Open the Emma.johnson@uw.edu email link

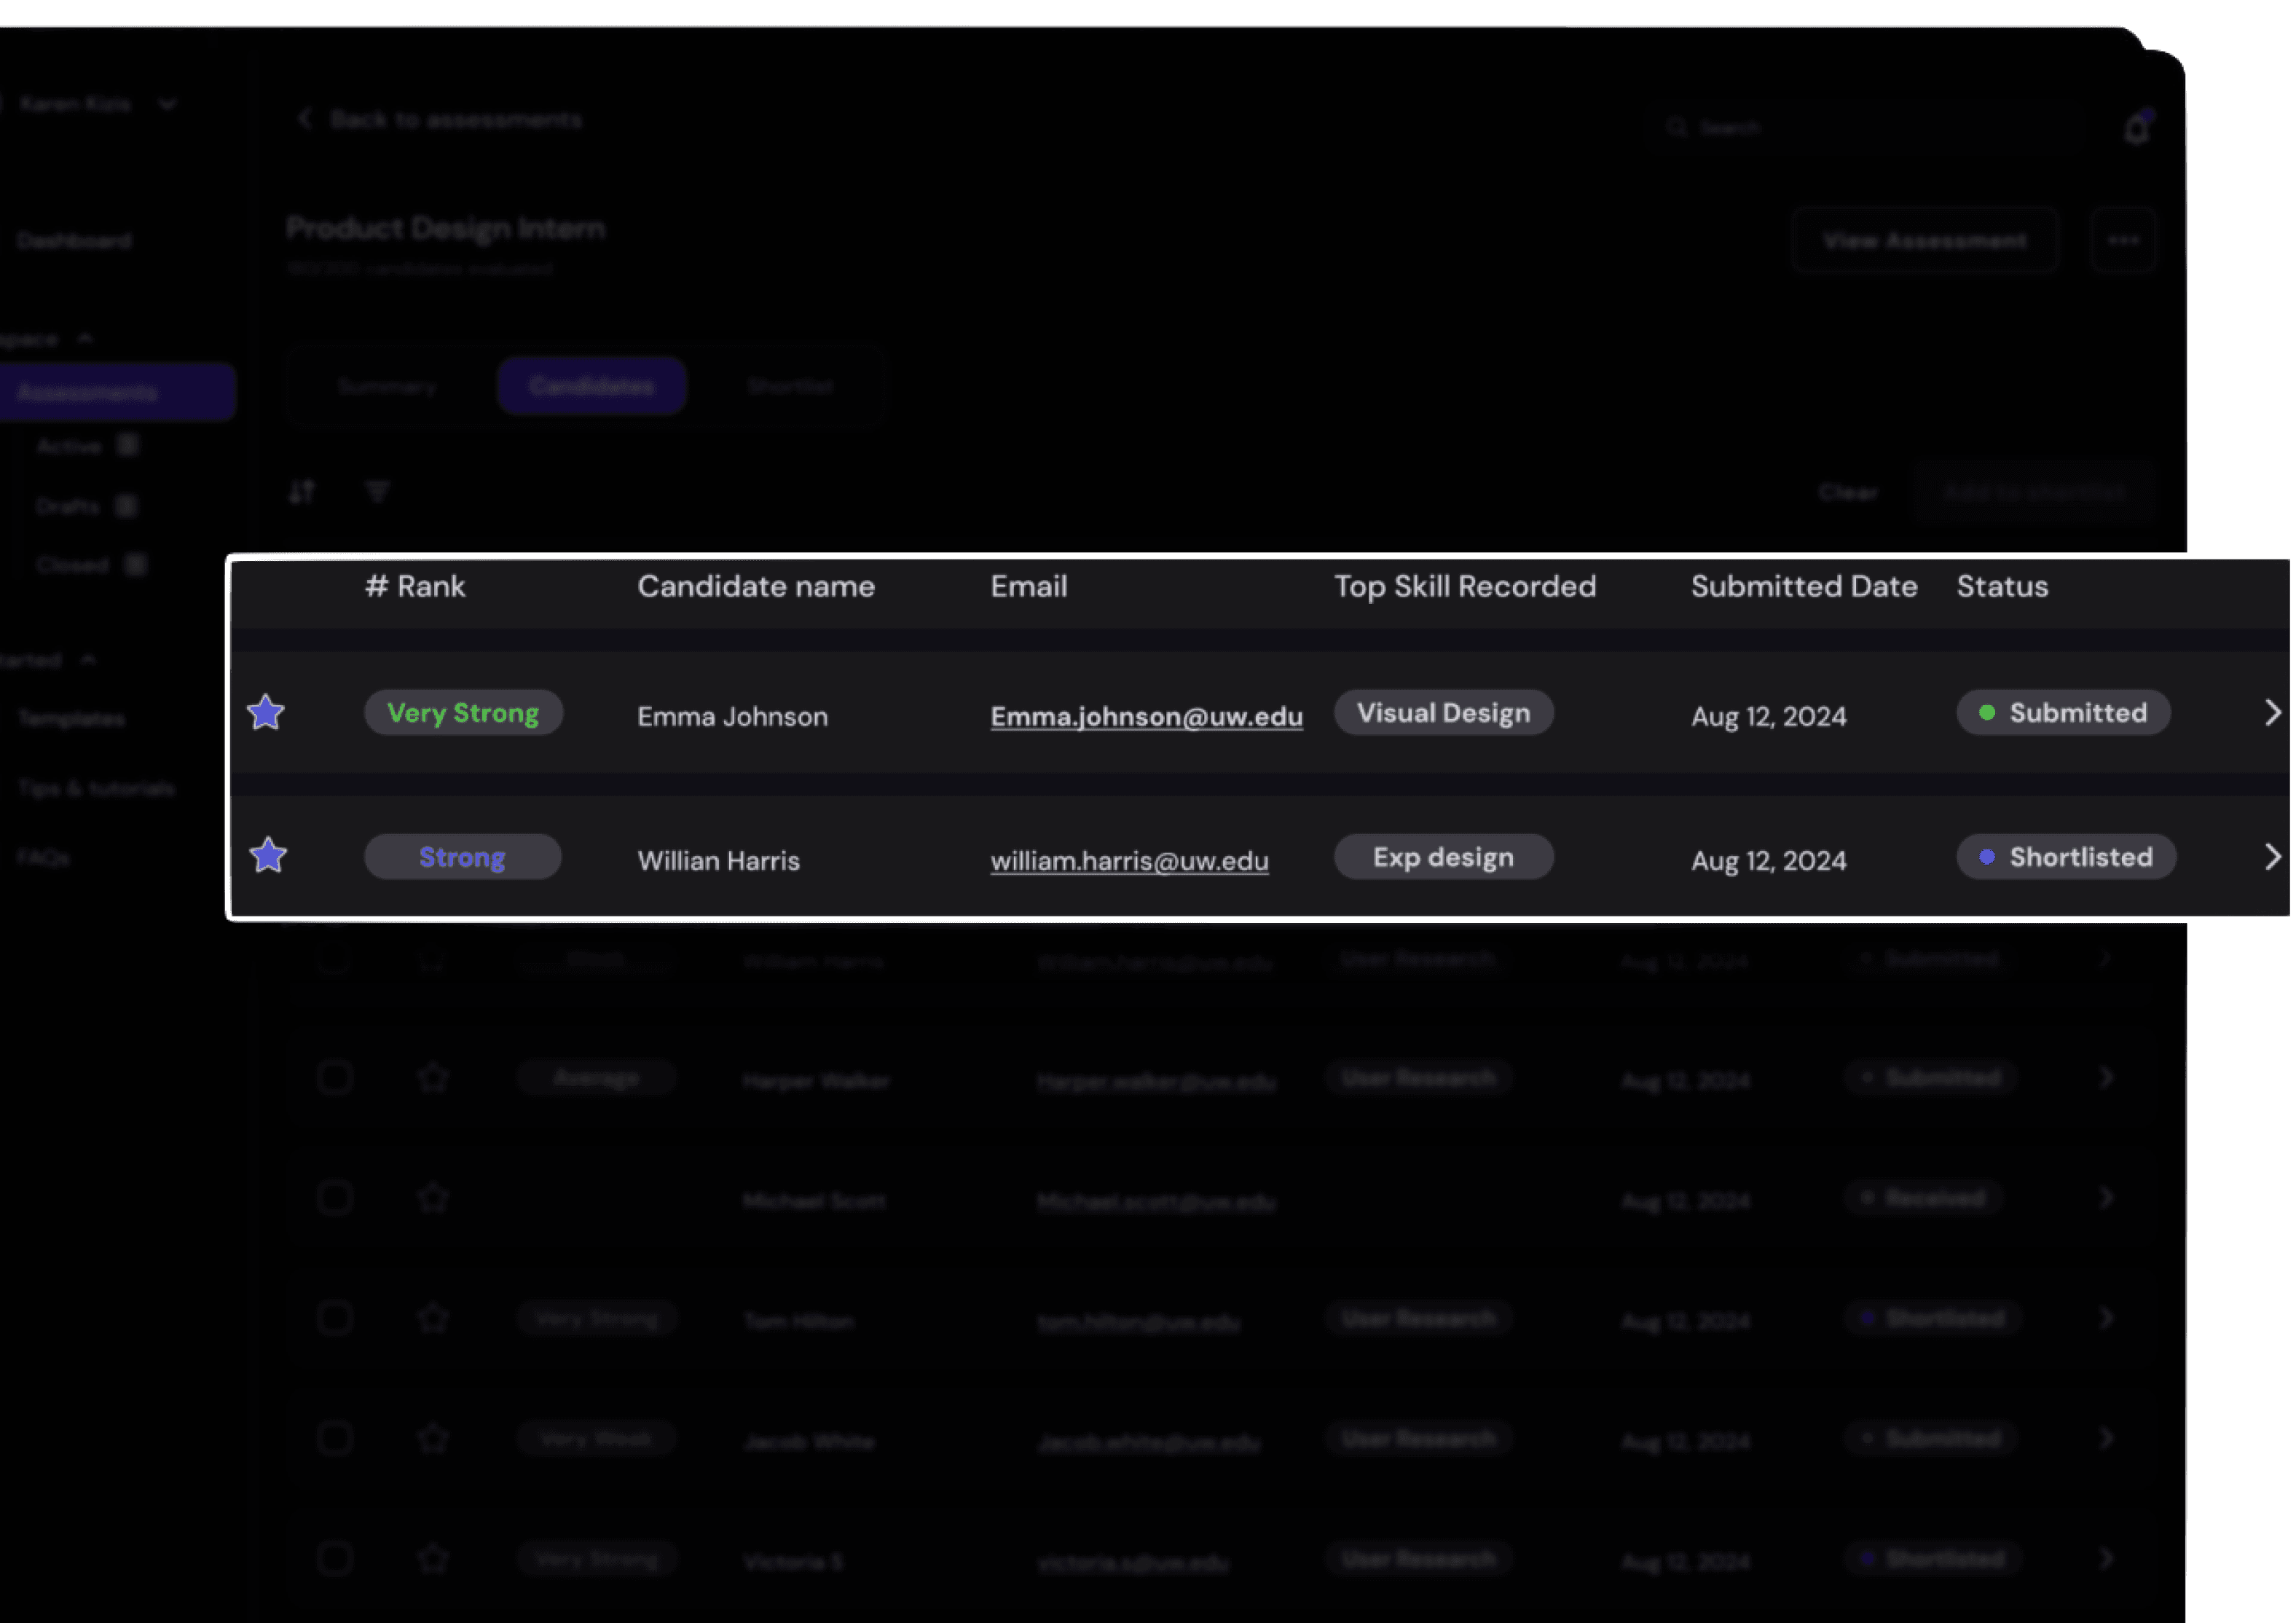[x=1146, y=717]
